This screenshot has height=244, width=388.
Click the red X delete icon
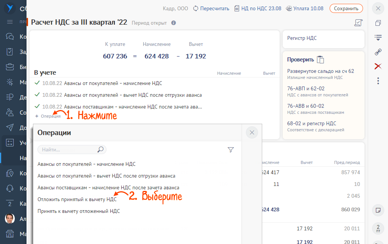[x=378, y=66]
